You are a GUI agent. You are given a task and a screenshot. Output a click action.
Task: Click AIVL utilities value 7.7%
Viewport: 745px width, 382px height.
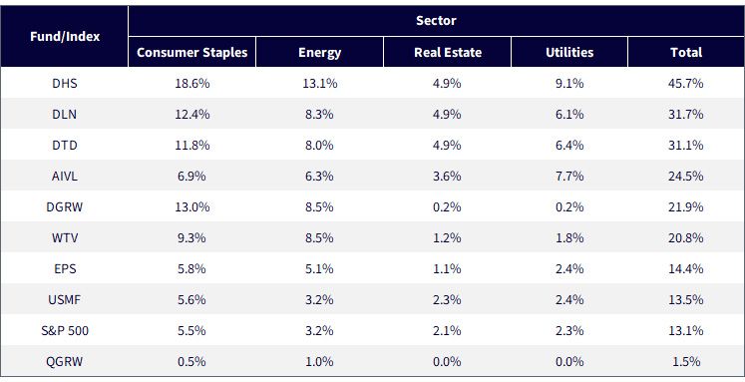(x=569, y=176)
